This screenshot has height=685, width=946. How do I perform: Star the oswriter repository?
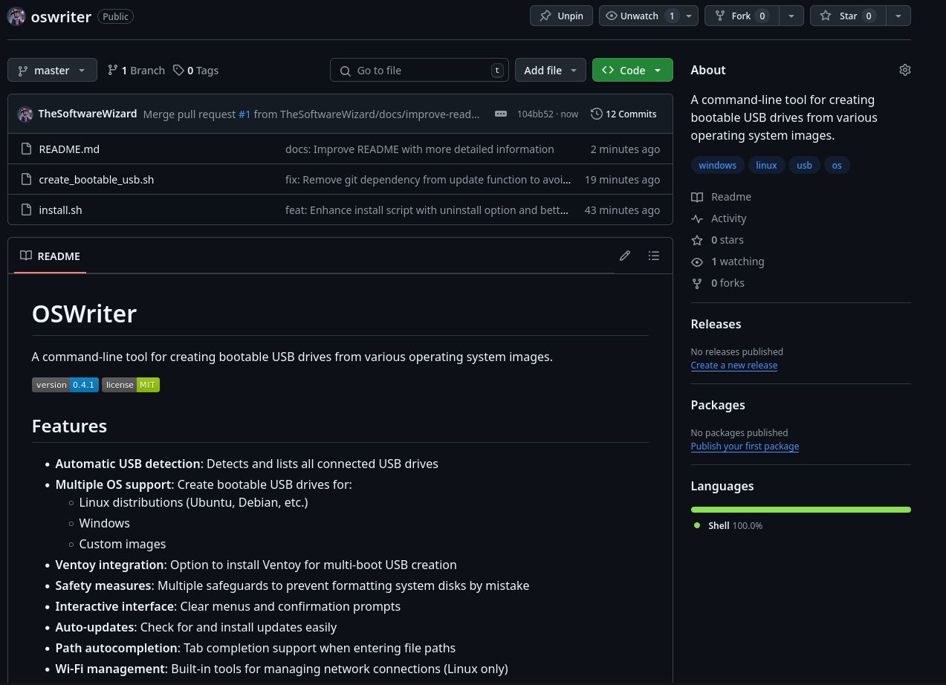(x=848, y=16)
